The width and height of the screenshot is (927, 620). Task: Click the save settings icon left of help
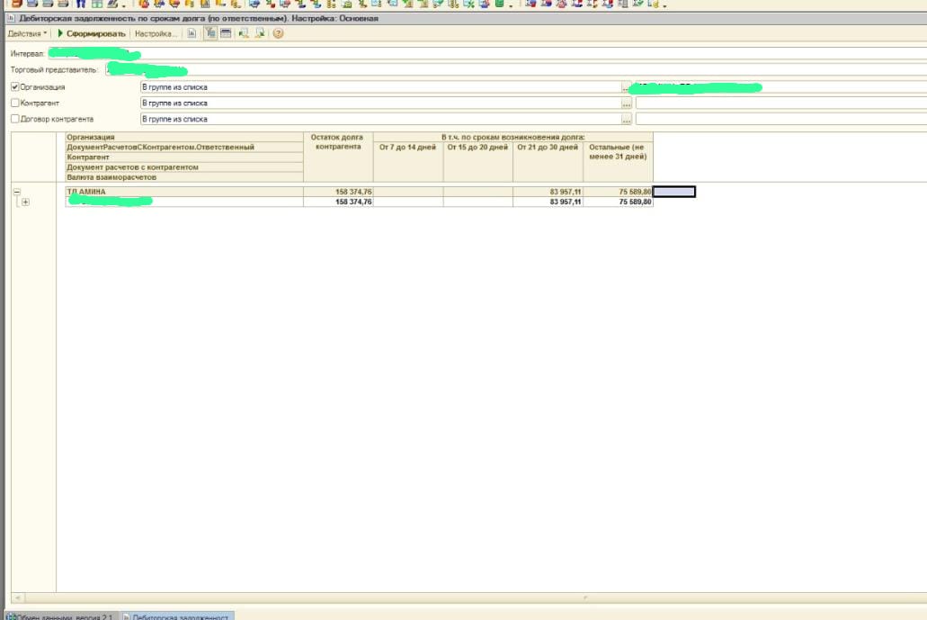click(x=260, y=33)
